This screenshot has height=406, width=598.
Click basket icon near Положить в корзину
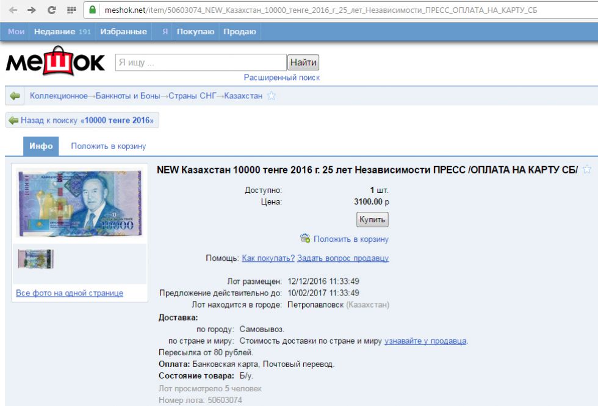coord(305,239)
